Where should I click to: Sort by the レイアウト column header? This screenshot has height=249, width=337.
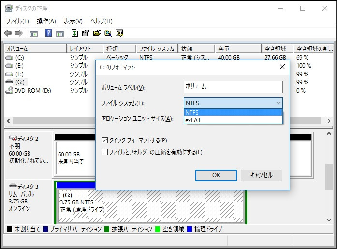tap(85, 48)
